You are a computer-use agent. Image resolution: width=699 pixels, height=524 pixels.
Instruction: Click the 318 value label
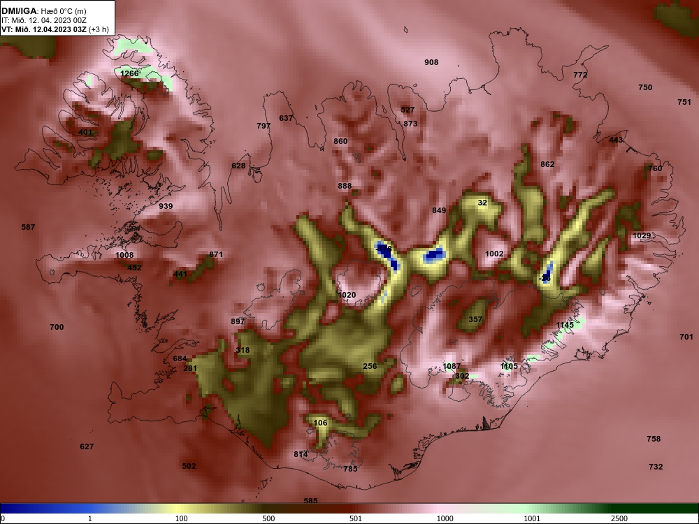point(243,350)
